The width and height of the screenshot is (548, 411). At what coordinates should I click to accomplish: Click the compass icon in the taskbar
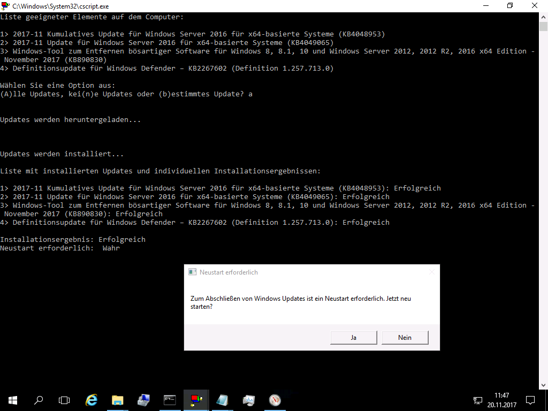pos(275,400)
